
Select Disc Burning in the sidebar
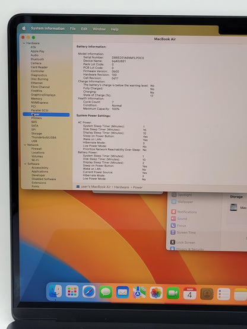(39, 79)
